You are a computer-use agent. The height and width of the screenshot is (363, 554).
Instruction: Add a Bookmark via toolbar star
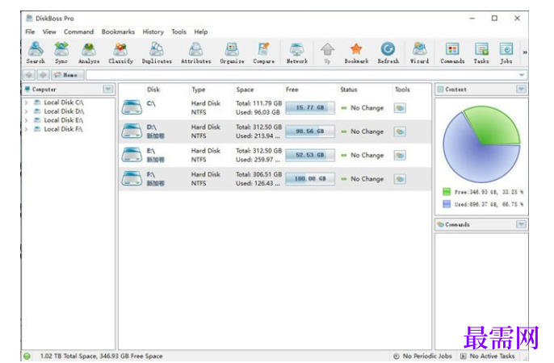(356, 52)
